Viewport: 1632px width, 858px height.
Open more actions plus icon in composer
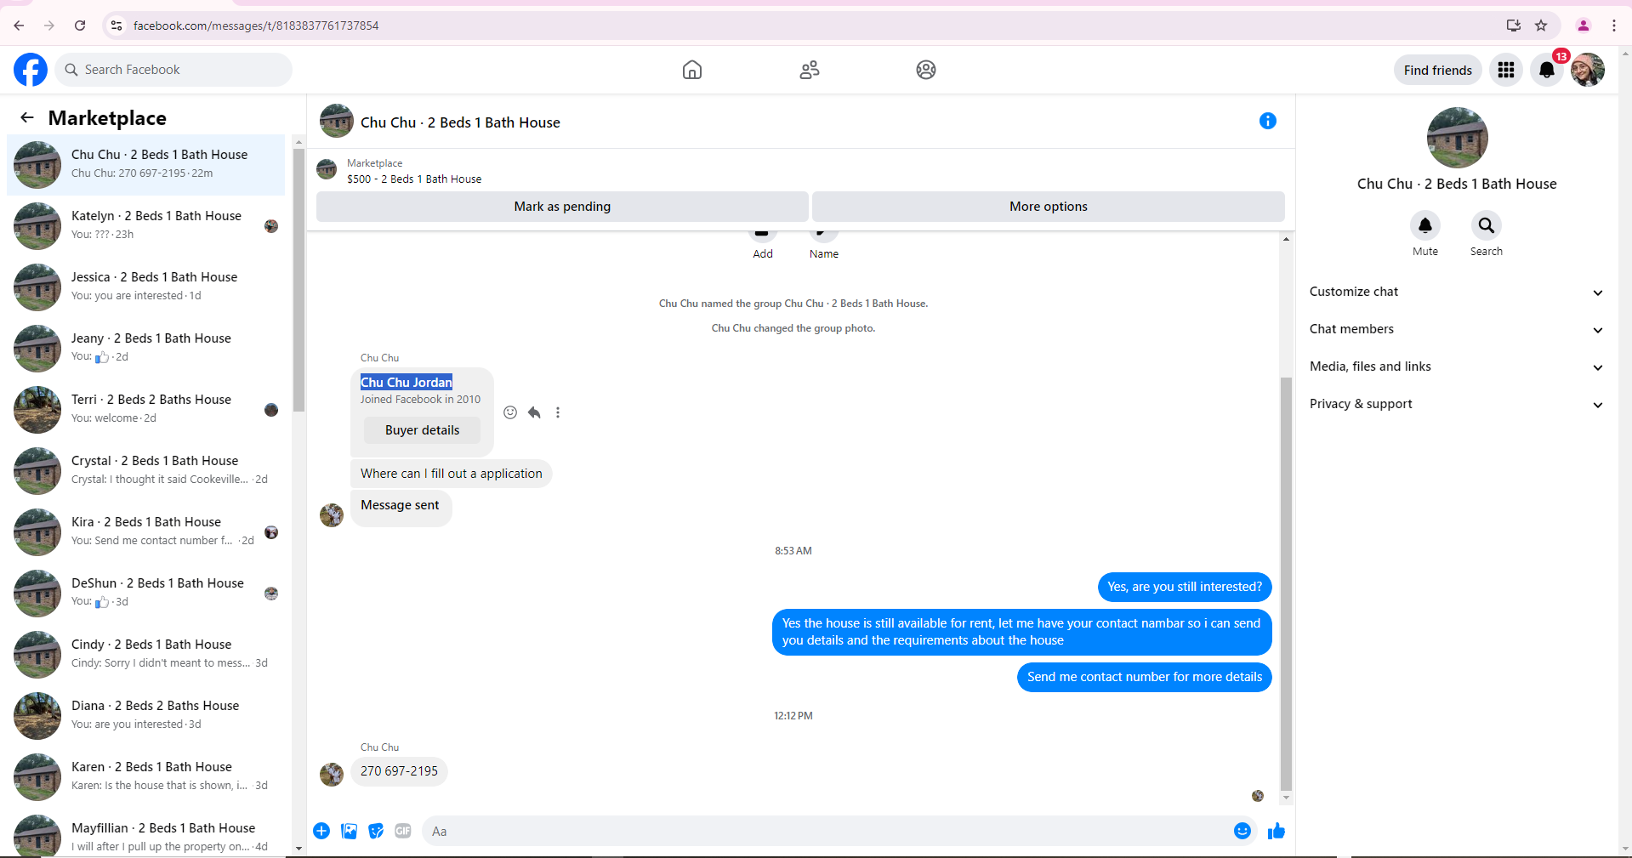(x=321, y=831)
